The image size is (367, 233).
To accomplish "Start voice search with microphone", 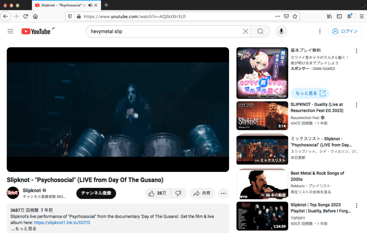I will pos(281,31).
